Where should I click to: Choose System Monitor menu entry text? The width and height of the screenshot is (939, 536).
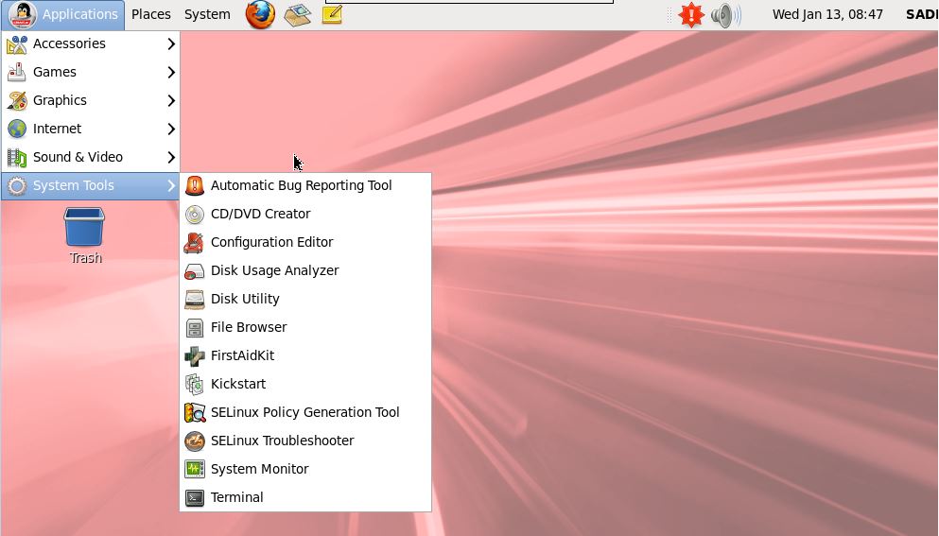coord(260,470)
